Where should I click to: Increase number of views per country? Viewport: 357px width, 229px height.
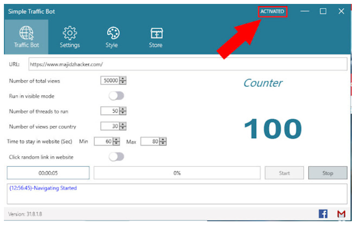tap(123, 124)
